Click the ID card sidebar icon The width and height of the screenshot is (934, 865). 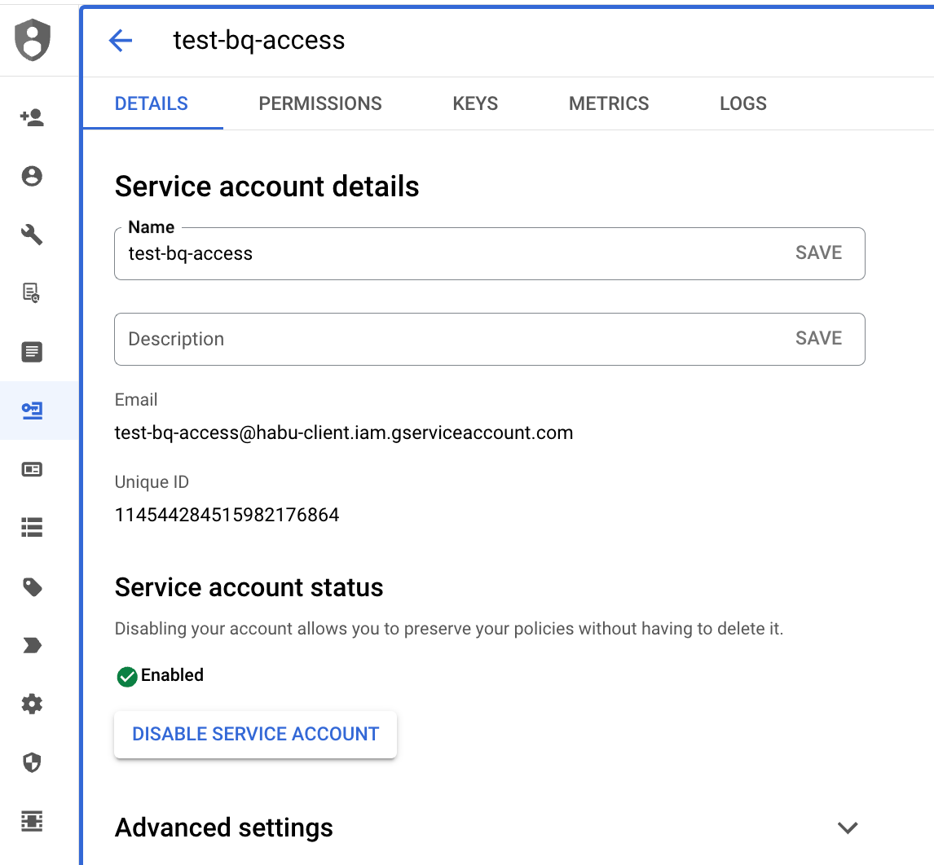[x=32, y=469]
